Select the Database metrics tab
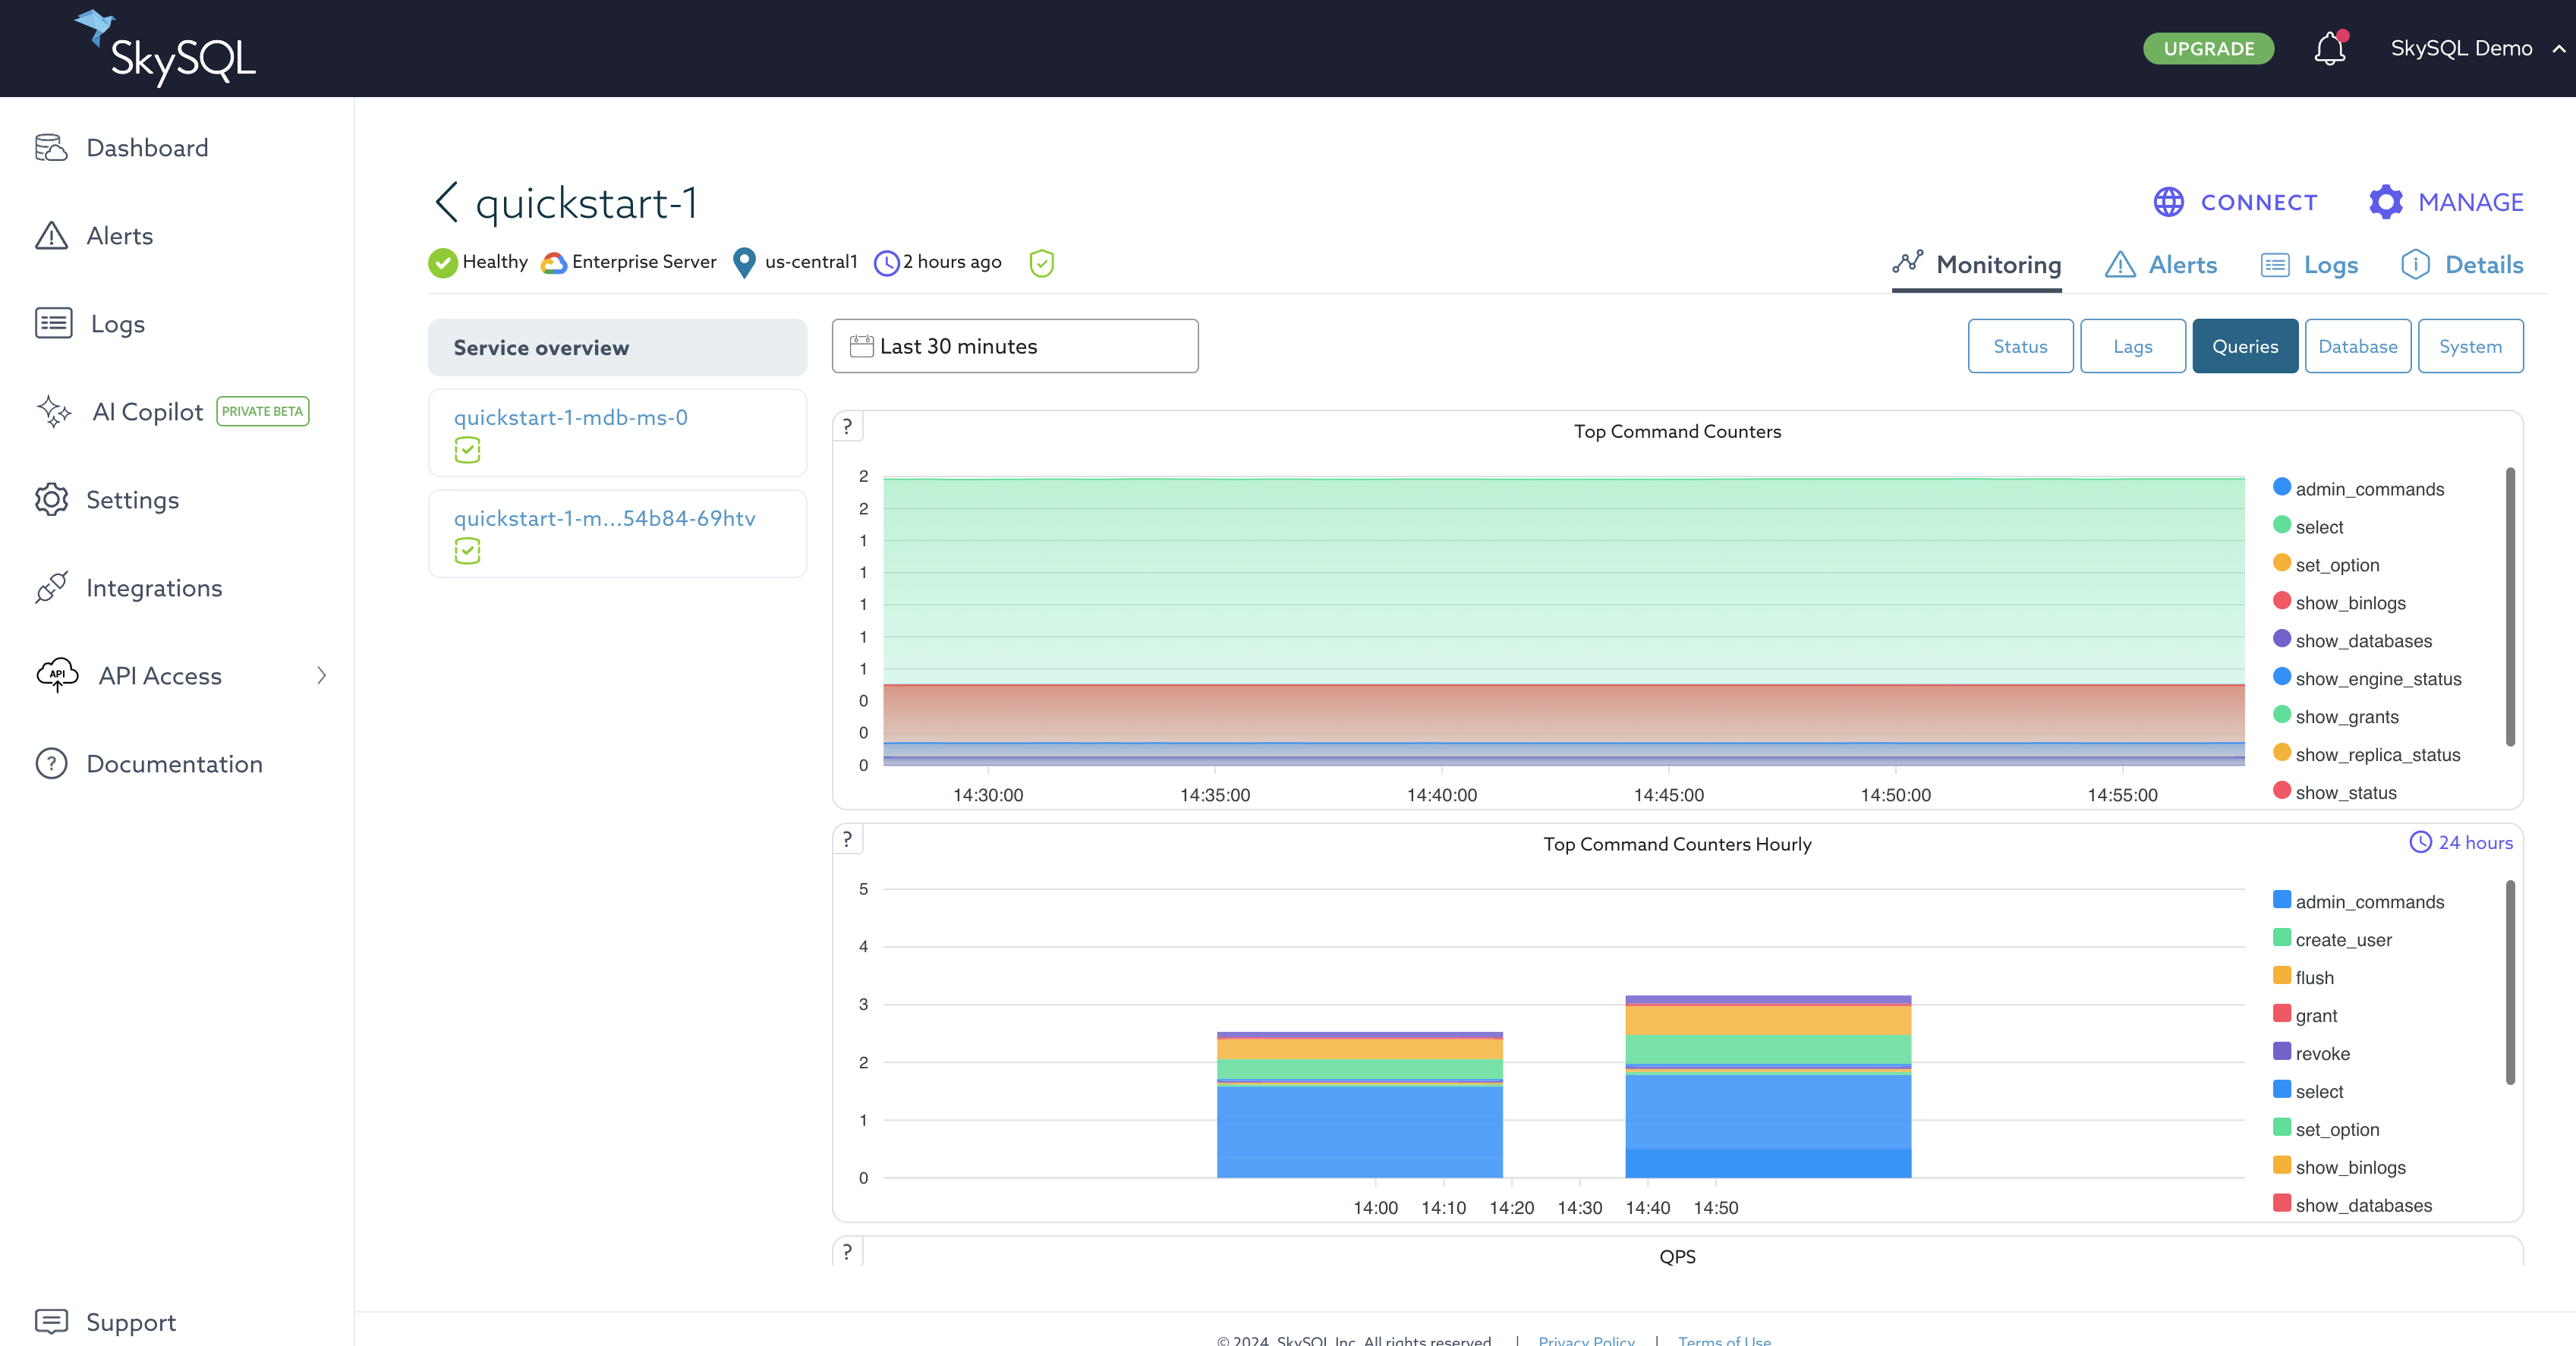The width and height of the screenshot is (2576, 1346). [x=2357, y=346]
